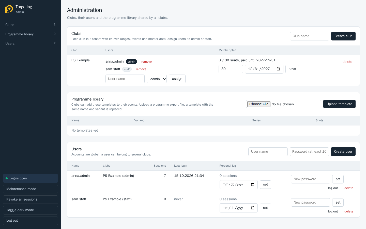This screenshot has width=366, height=229.
Task: Click the sam.staff name in users table
Action: pyautogui.click(x=79, y=199)
